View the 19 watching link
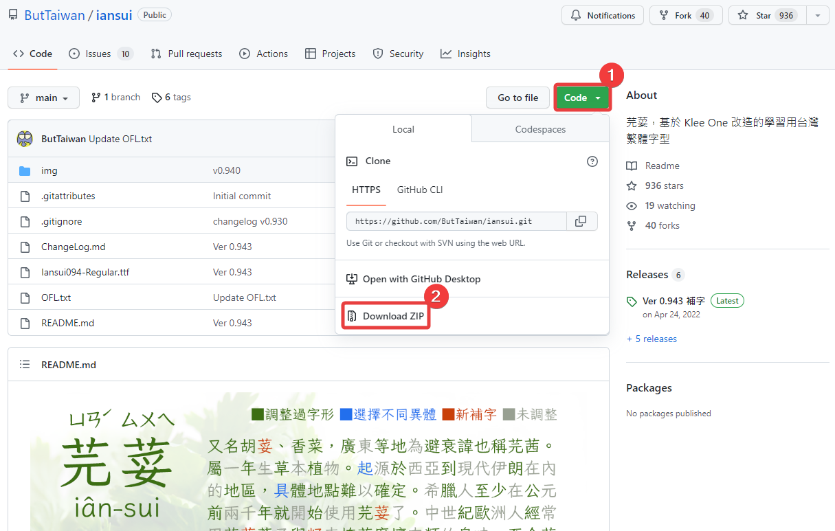Screen dimensions: 835x531 pos(660,205)
